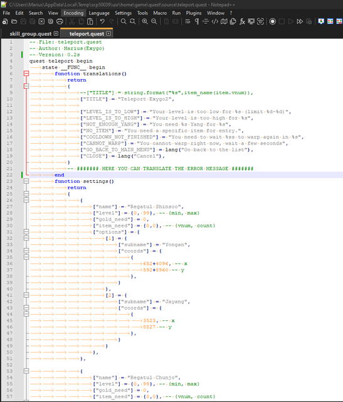Open the Encoding menu

[73, 13]
